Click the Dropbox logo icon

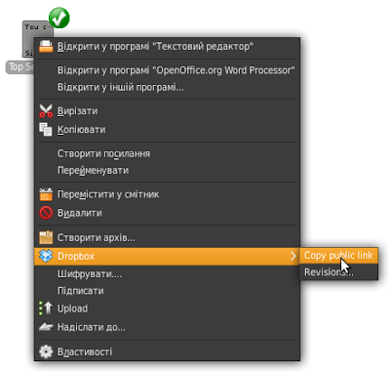point(46,256)
